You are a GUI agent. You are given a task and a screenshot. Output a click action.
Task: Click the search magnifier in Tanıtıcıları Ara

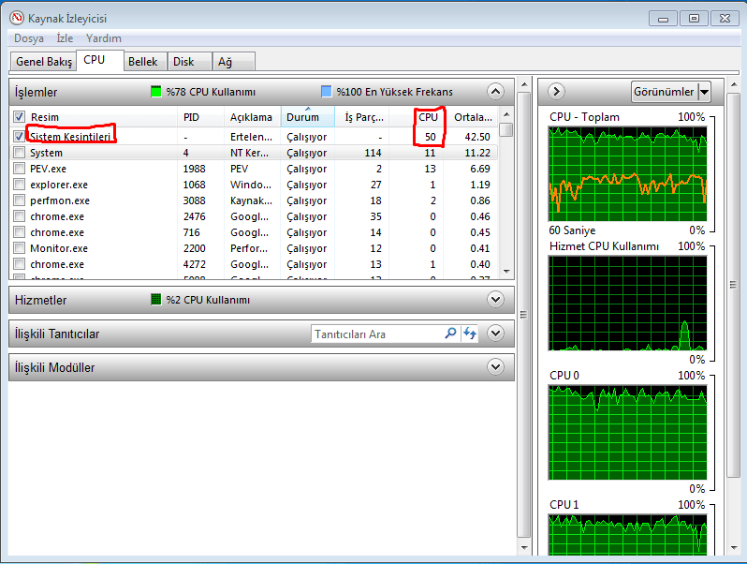450,334
